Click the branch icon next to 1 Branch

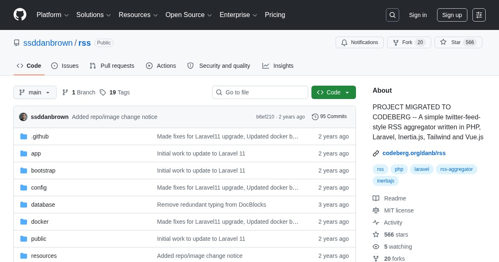pos(65,92)
